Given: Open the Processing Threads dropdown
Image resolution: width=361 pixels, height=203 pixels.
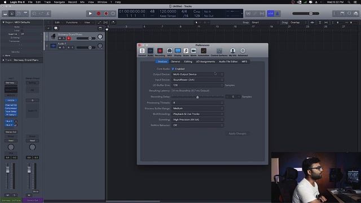Looking at the screenshot, I should pyautogui.click(x=197, y=103).
